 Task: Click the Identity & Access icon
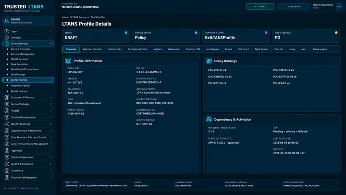tap(7, 124)
